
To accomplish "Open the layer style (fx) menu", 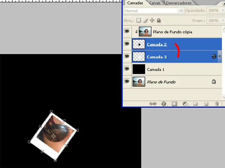I will click(163, 104).
